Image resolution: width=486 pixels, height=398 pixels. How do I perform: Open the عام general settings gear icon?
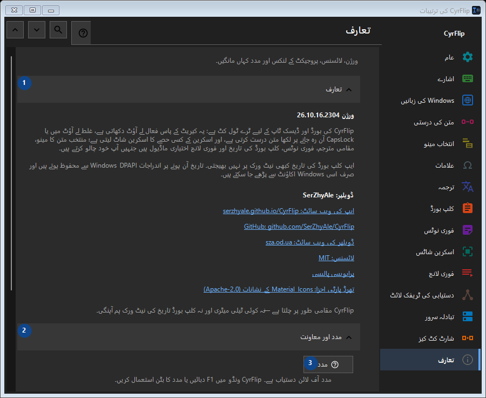point(468,57)
